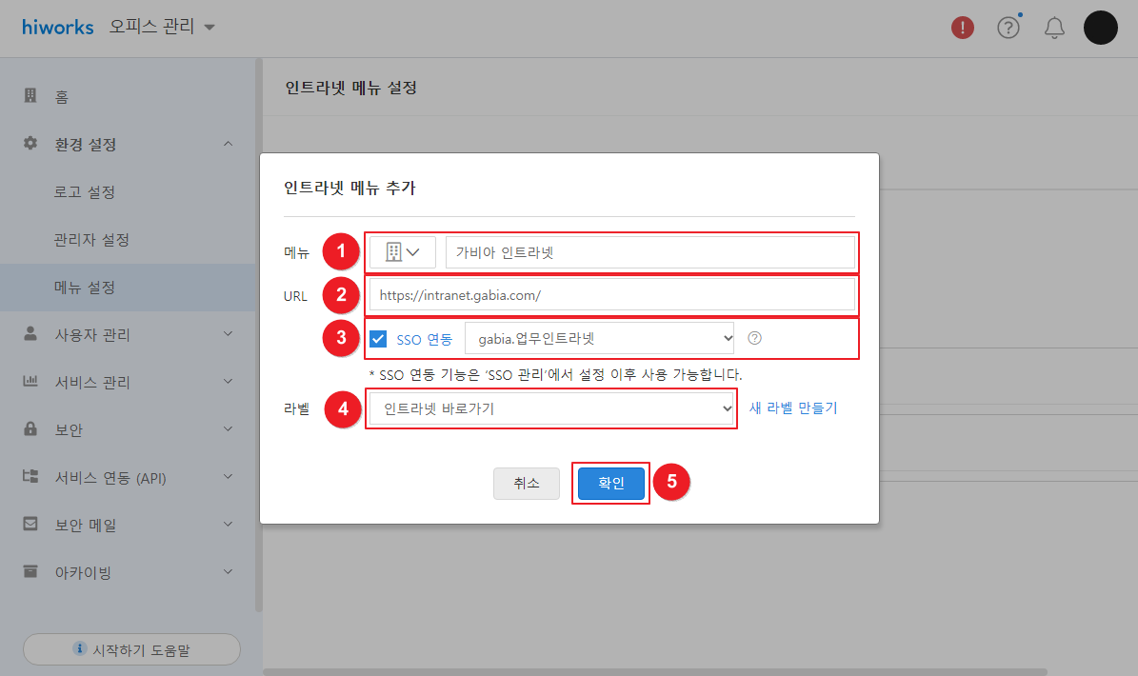Open the help question mark icon
This screenshot has width=1138, height=676.
point(1008,28)
